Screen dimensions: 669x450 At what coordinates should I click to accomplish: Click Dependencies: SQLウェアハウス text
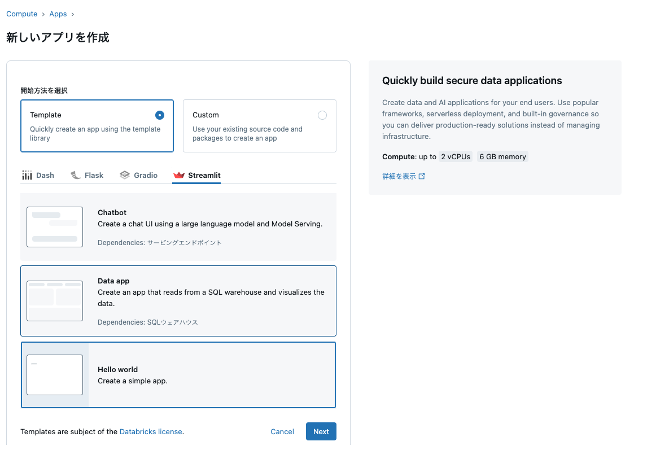[x=147, y=322]
